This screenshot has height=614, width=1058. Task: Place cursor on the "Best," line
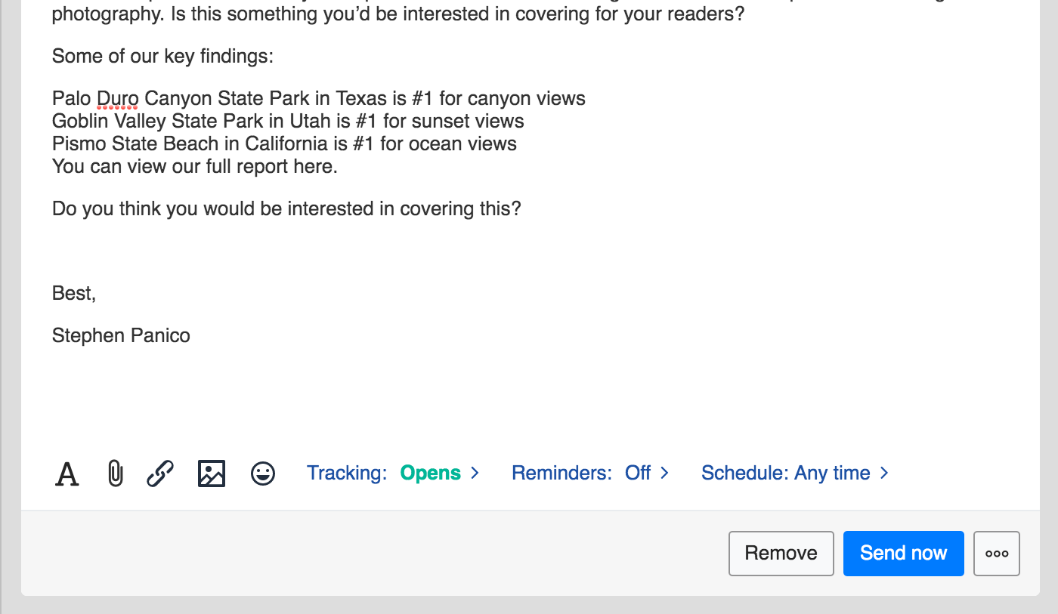(x=74, y=294)
